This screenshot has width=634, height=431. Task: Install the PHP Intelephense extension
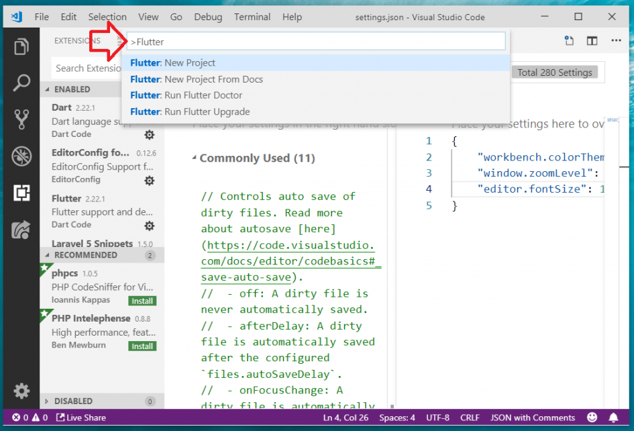(142, 346)
